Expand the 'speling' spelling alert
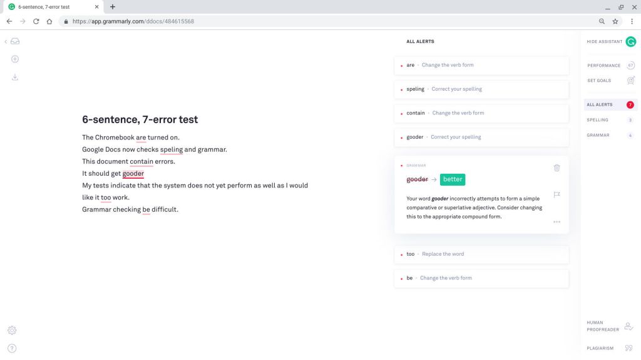641x360 pixels. click(481, 89)
